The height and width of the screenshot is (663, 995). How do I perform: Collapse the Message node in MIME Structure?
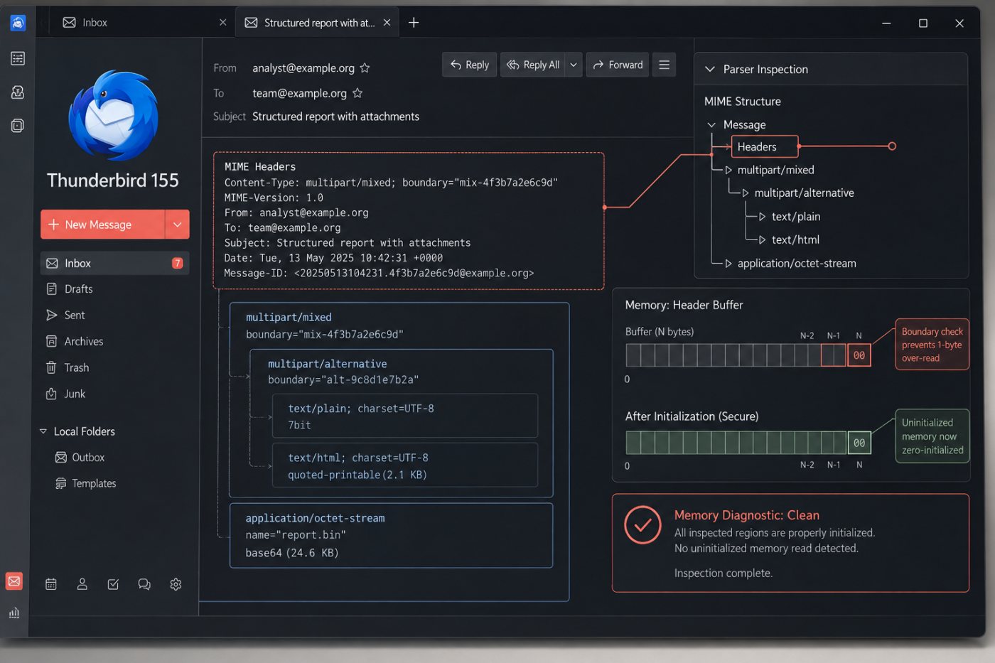coord(711,125)
